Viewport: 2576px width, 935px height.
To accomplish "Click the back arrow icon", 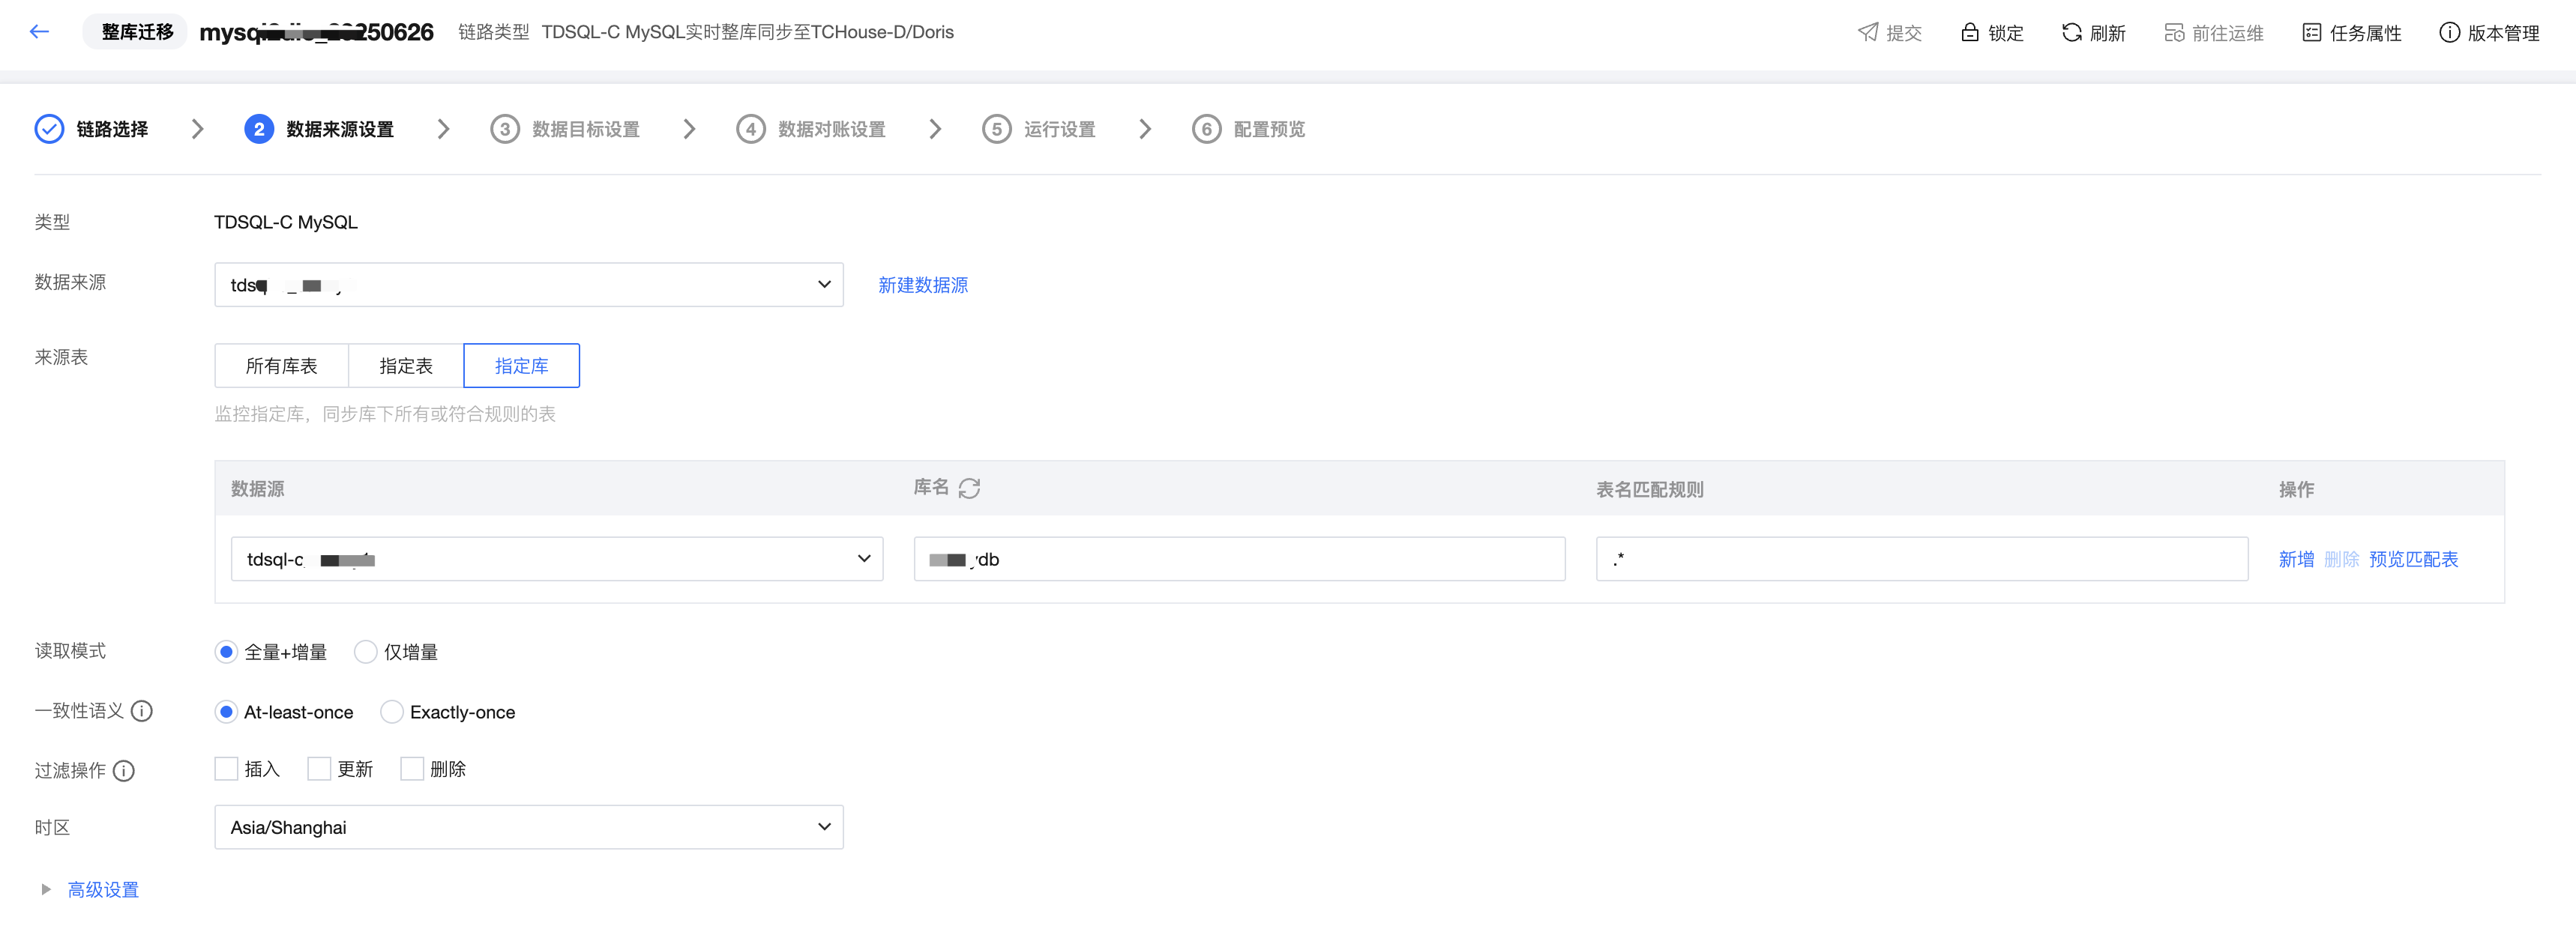I will coord(39,32).
